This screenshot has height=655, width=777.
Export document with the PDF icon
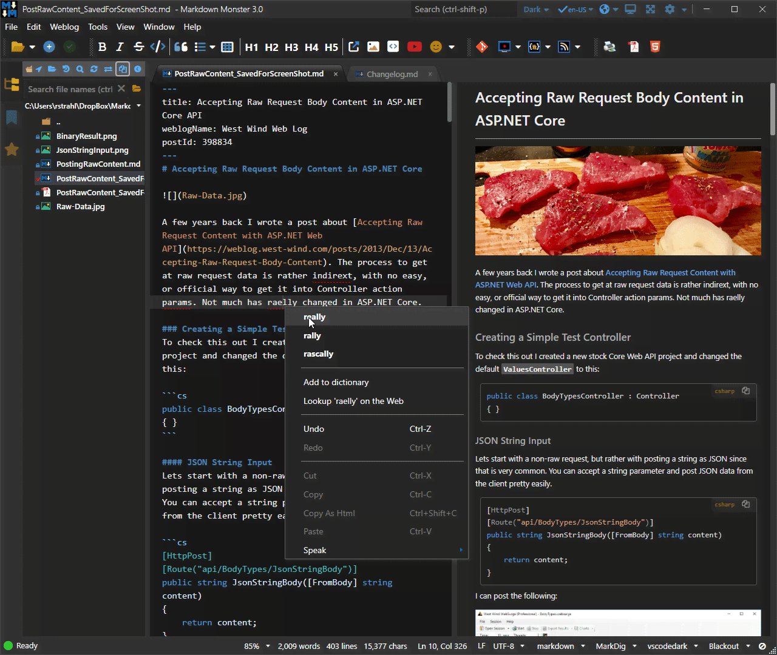click(x=634, y=47)
